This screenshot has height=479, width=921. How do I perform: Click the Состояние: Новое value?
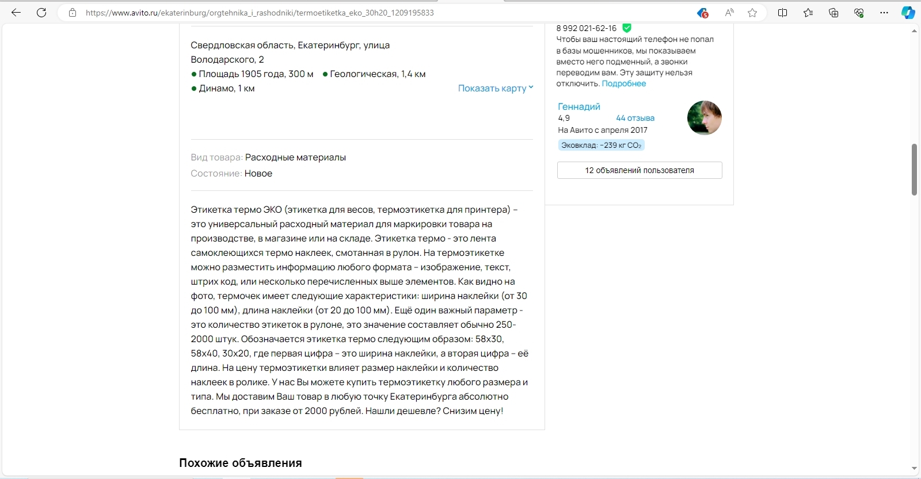point(258,173)
